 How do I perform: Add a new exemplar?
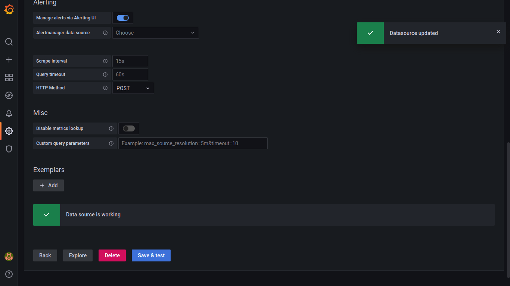(49, 185)
